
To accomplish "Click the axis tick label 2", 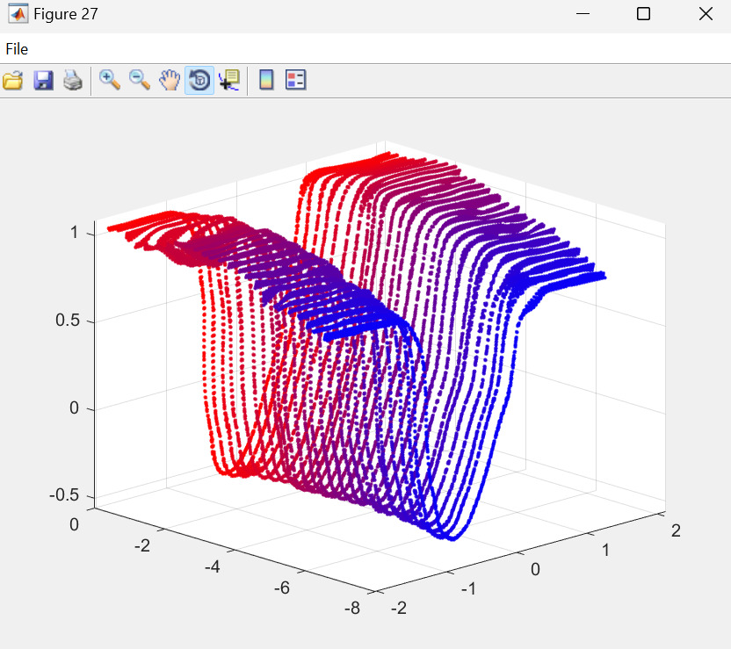I will (x=675, y=530).
